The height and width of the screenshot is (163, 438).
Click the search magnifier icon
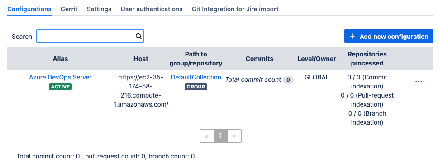138,36
